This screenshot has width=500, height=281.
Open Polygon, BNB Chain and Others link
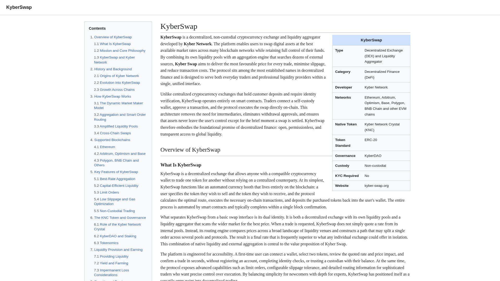pyautogui.click(x=116, y=163)
